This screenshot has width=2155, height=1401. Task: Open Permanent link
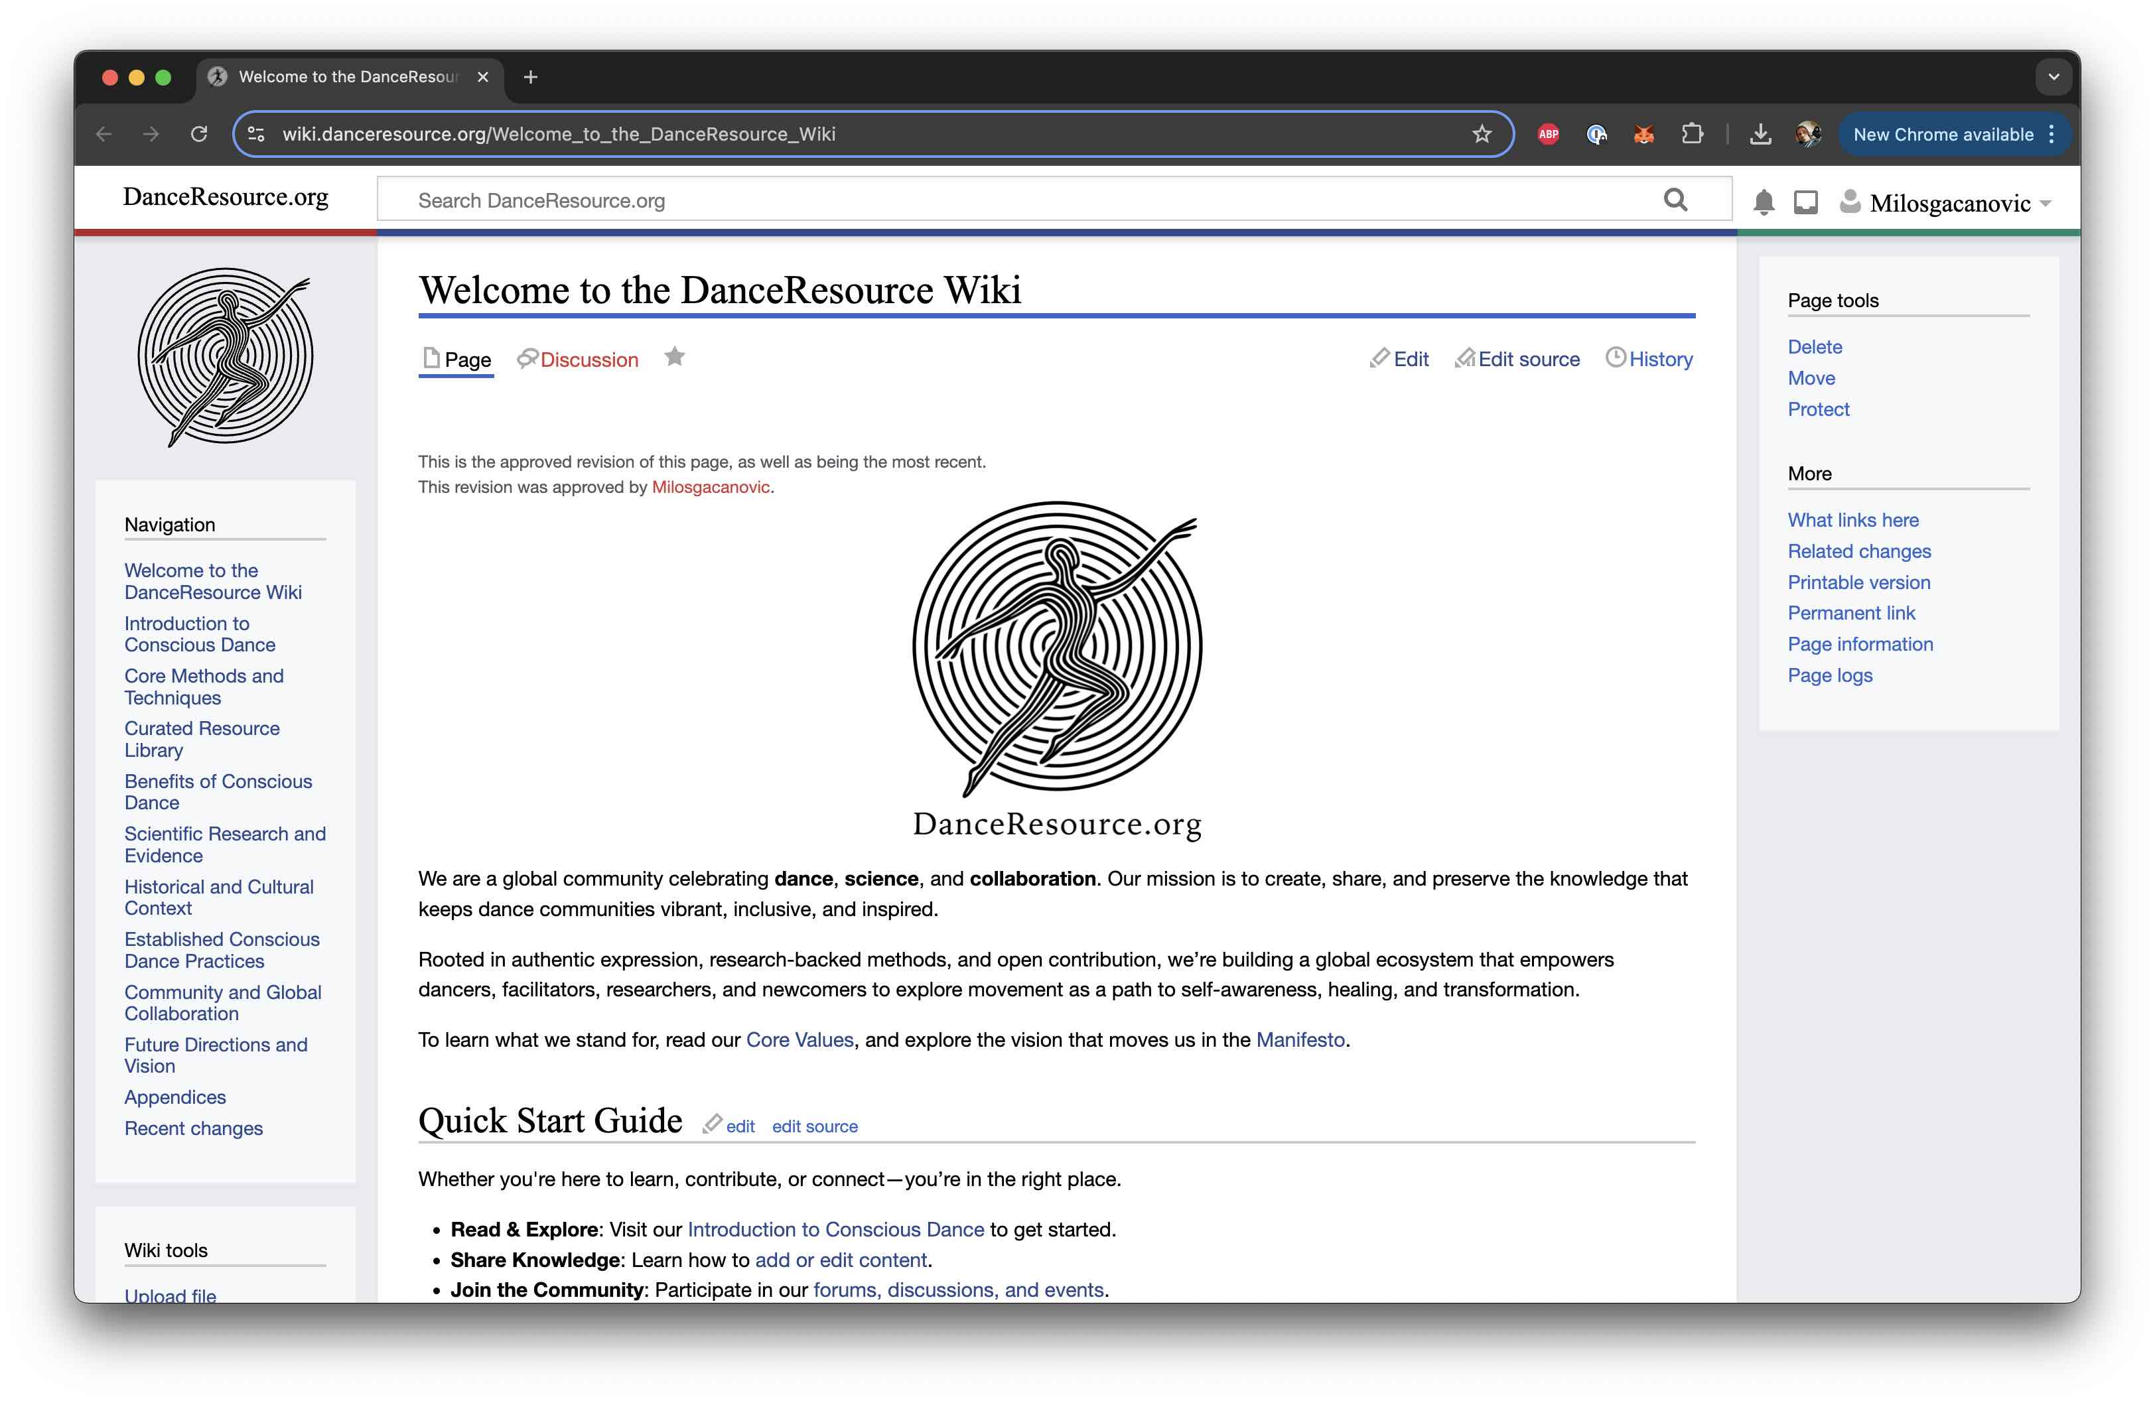click(1850, 613)
